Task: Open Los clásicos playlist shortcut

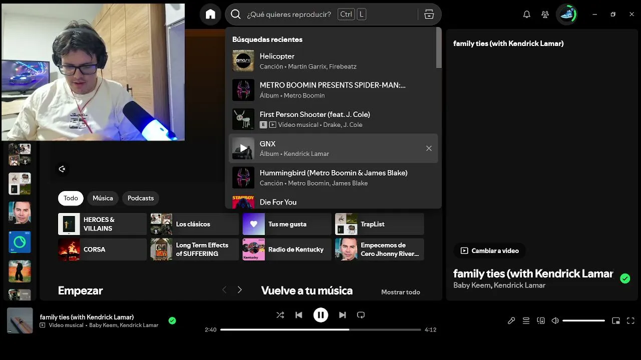Action: point(195,224)
